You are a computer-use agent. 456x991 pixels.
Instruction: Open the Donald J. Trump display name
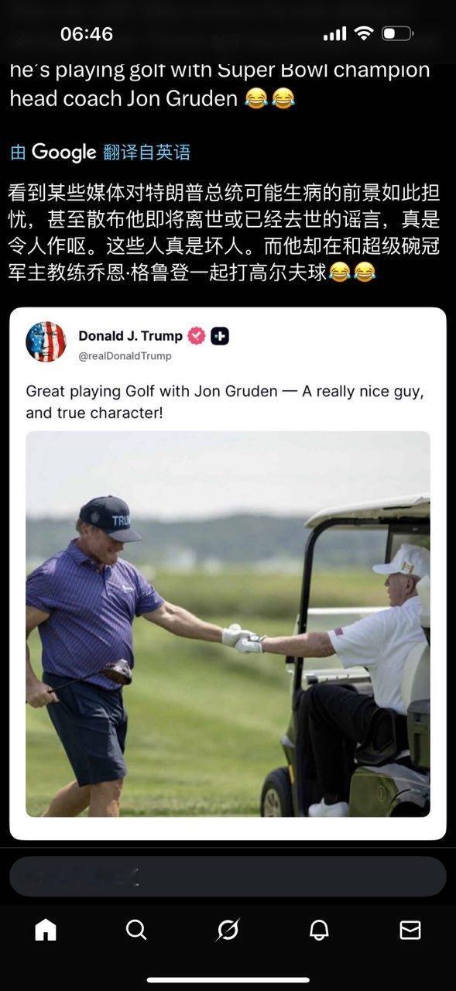point(130,336)
